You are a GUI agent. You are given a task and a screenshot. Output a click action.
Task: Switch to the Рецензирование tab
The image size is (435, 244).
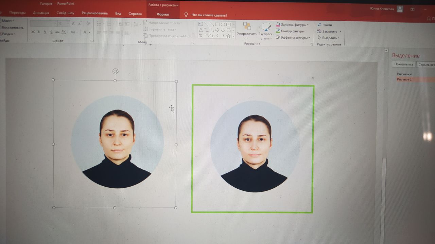click(95, 13)
